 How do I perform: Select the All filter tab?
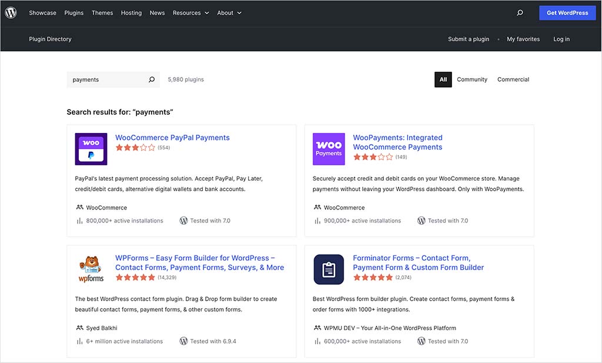click(443, 79)
